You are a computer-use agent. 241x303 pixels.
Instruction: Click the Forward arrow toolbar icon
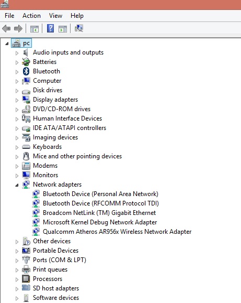click(x=18, y=29)
